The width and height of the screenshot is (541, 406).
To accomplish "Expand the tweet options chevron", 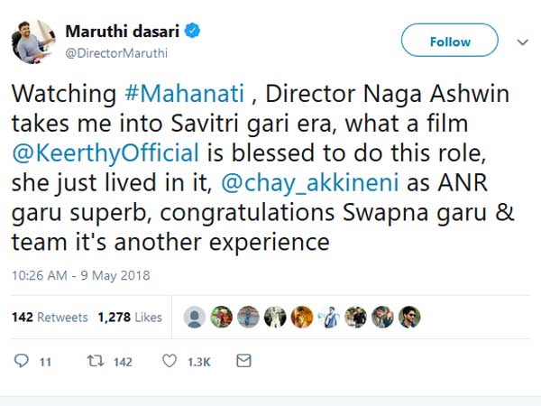I will point(521,42).
